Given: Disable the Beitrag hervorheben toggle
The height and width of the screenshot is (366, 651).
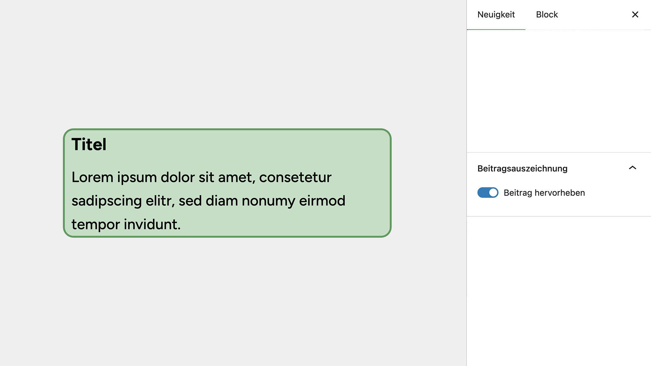Looking at the screenshot, I should 488,193.
